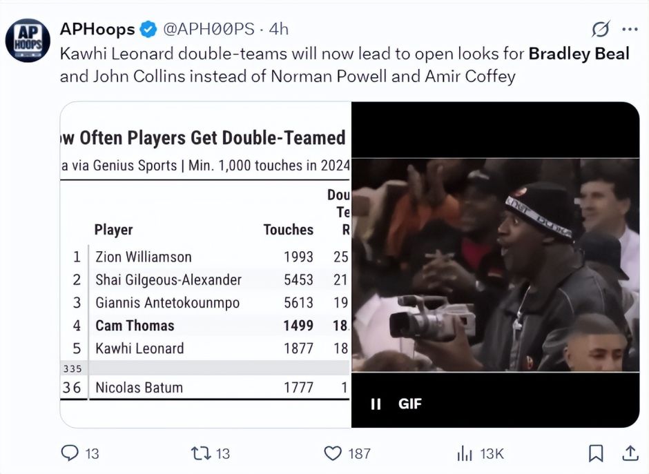
Task: Open the @APH00PS handle link
Action: point(209,29)
